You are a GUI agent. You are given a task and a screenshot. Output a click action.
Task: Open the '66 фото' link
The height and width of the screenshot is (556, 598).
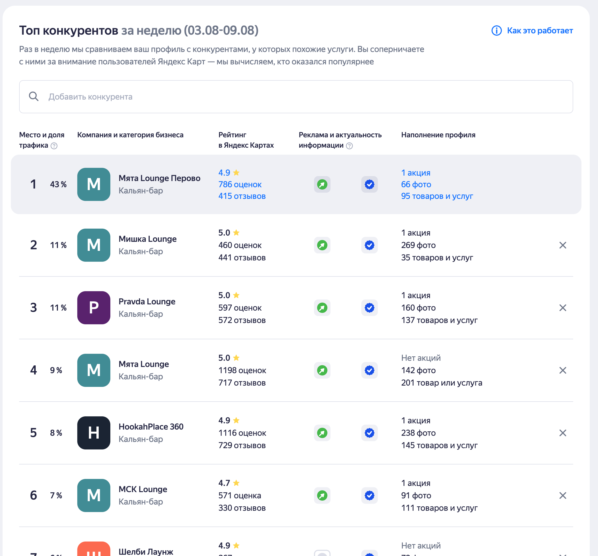416,184
